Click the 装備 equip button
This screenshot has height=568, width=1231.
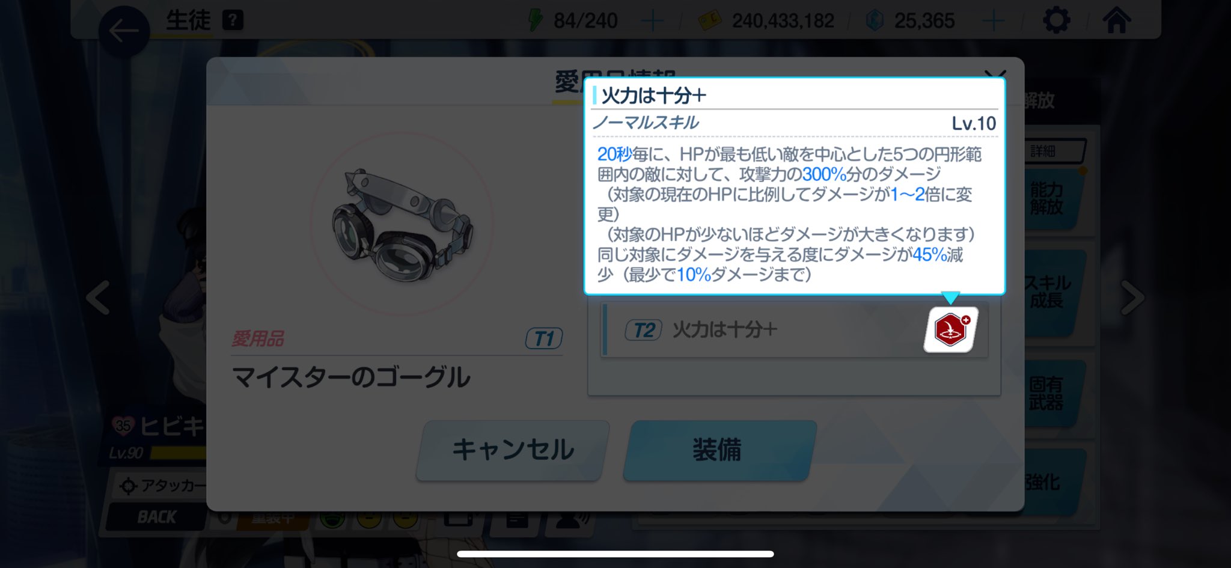point(719,450)
